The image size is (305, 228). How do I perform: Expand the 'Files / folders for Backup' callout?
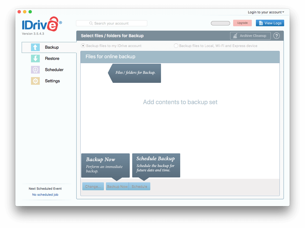[135, 73]
